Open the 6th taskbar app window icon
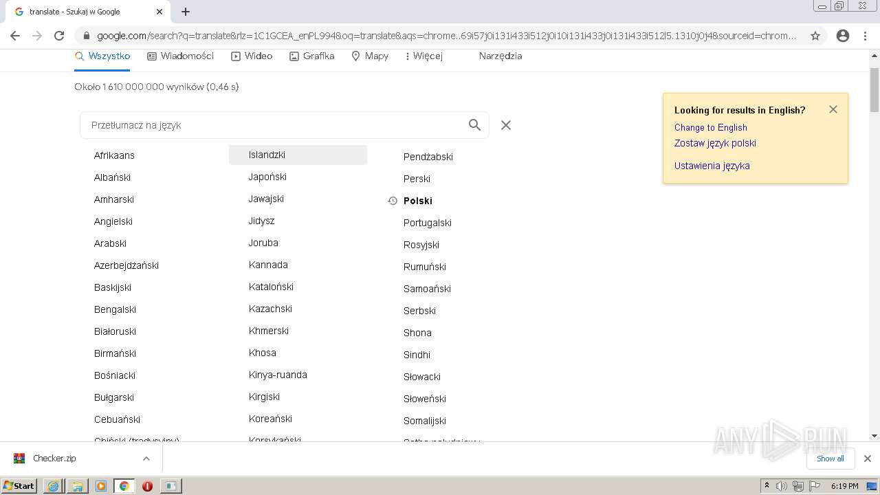This screenshot has width=880, height=495. tap(170, 486)
